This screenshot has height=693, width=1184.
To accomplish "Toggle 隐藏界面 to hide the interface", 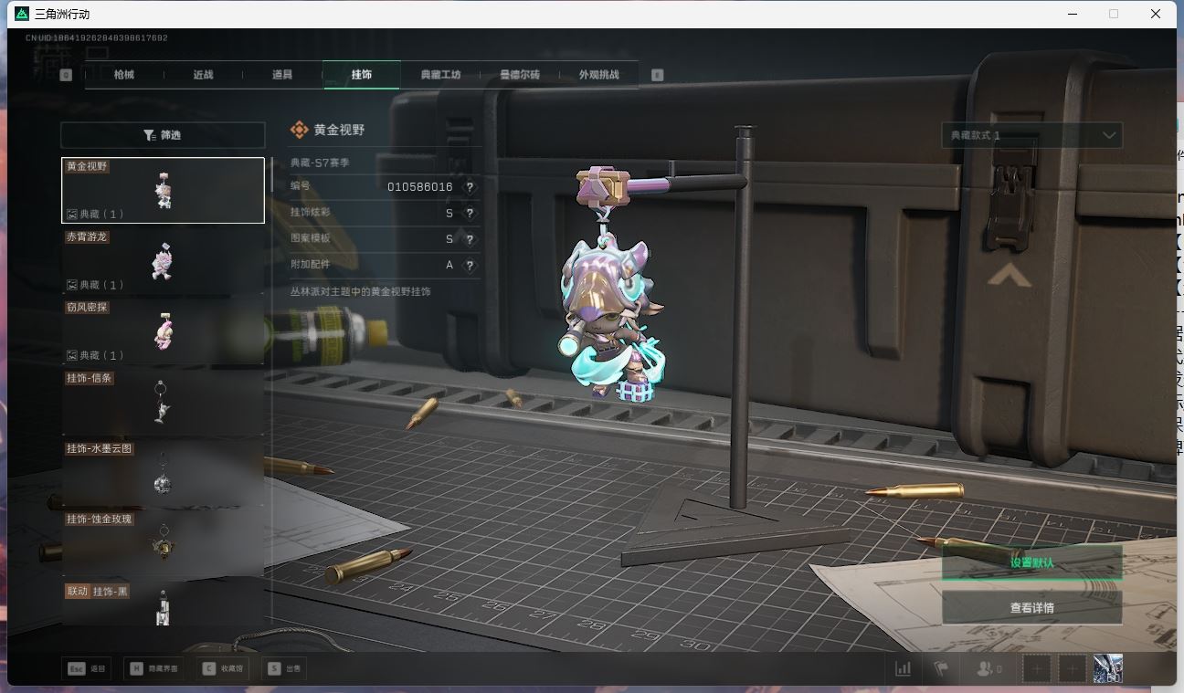I will 154,669.
